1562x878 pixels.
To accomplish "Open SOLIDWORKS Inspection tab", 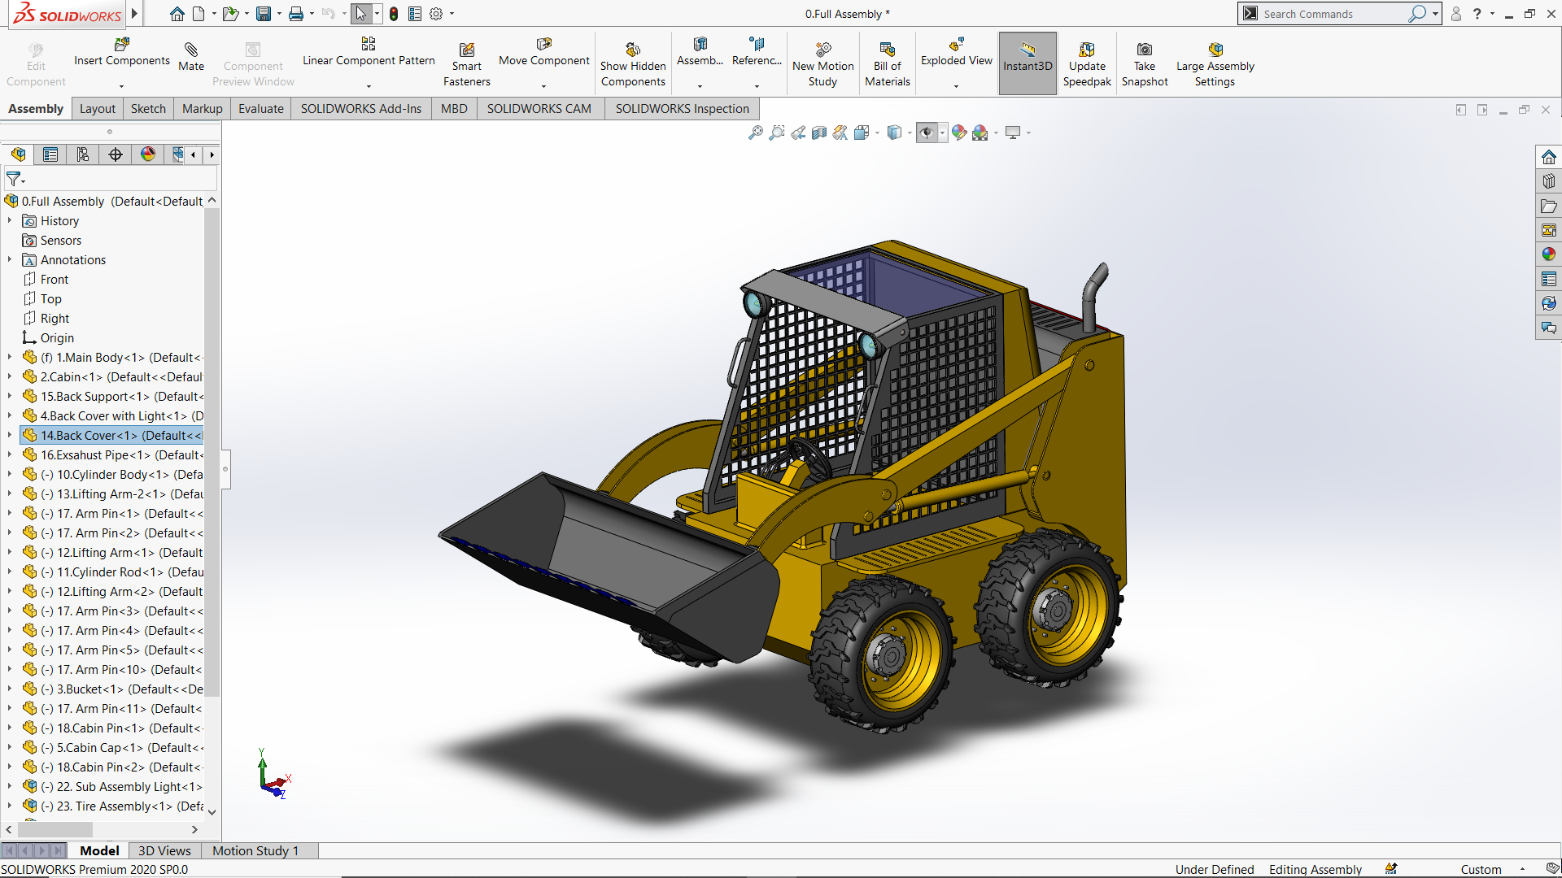I will click(x=683, y=109).
